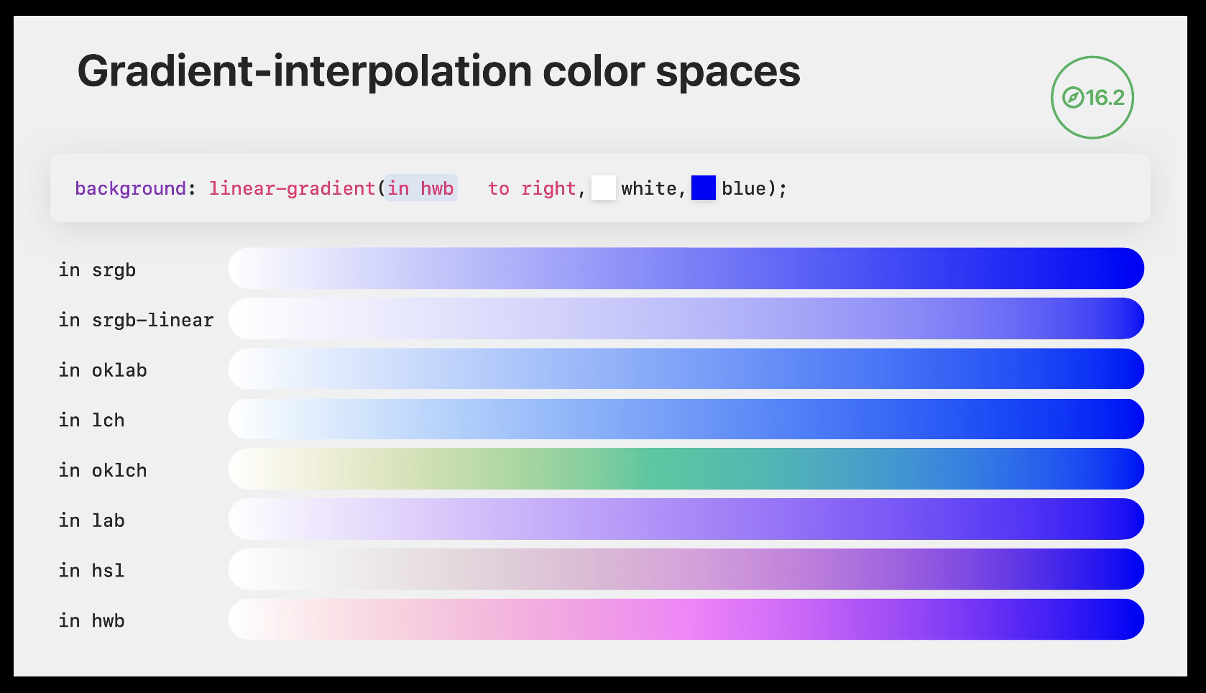Click the 'in lch' gradient bar
The width and height of the screenshot is (1206, 693).
(686, 419)
